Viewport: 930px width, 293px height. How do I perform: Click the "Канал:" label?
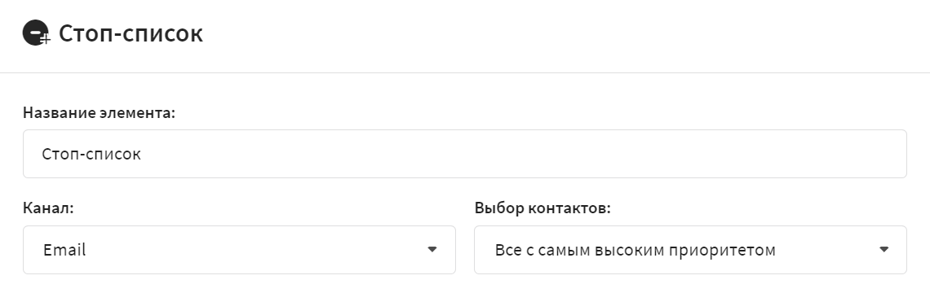click(x=48, y=208)
